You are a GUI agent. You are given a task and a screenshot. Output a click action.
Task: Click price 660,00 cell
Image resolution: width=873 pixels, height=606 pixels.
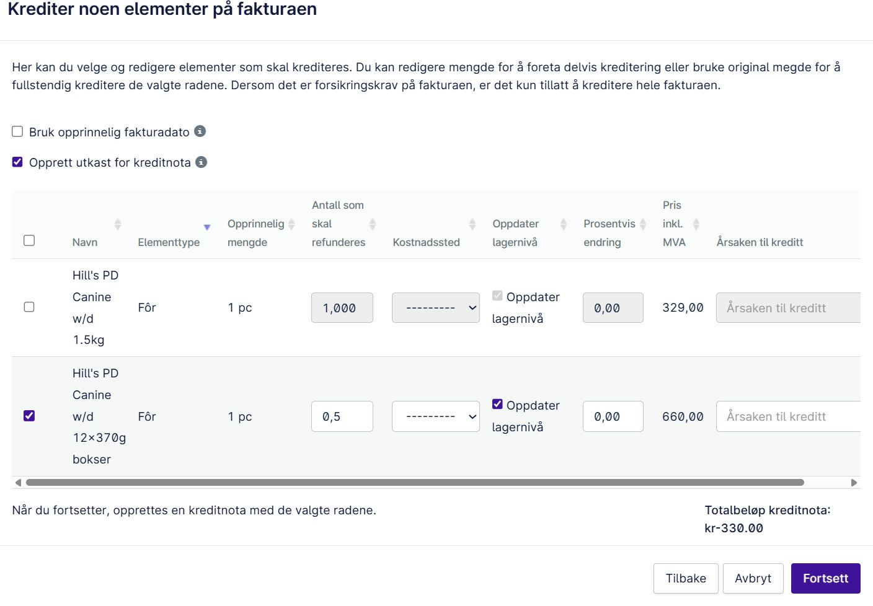(x=683, y=416)
